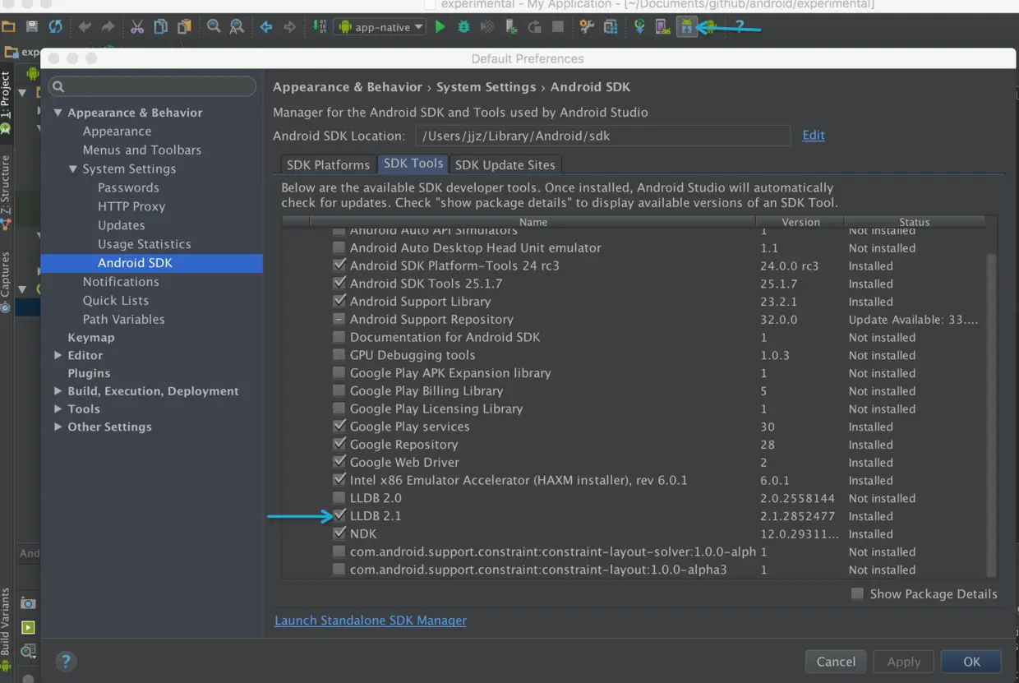Check GPU Debugging tools checkbox
This screenshot has height=683, width=1019.
[339, 355]
